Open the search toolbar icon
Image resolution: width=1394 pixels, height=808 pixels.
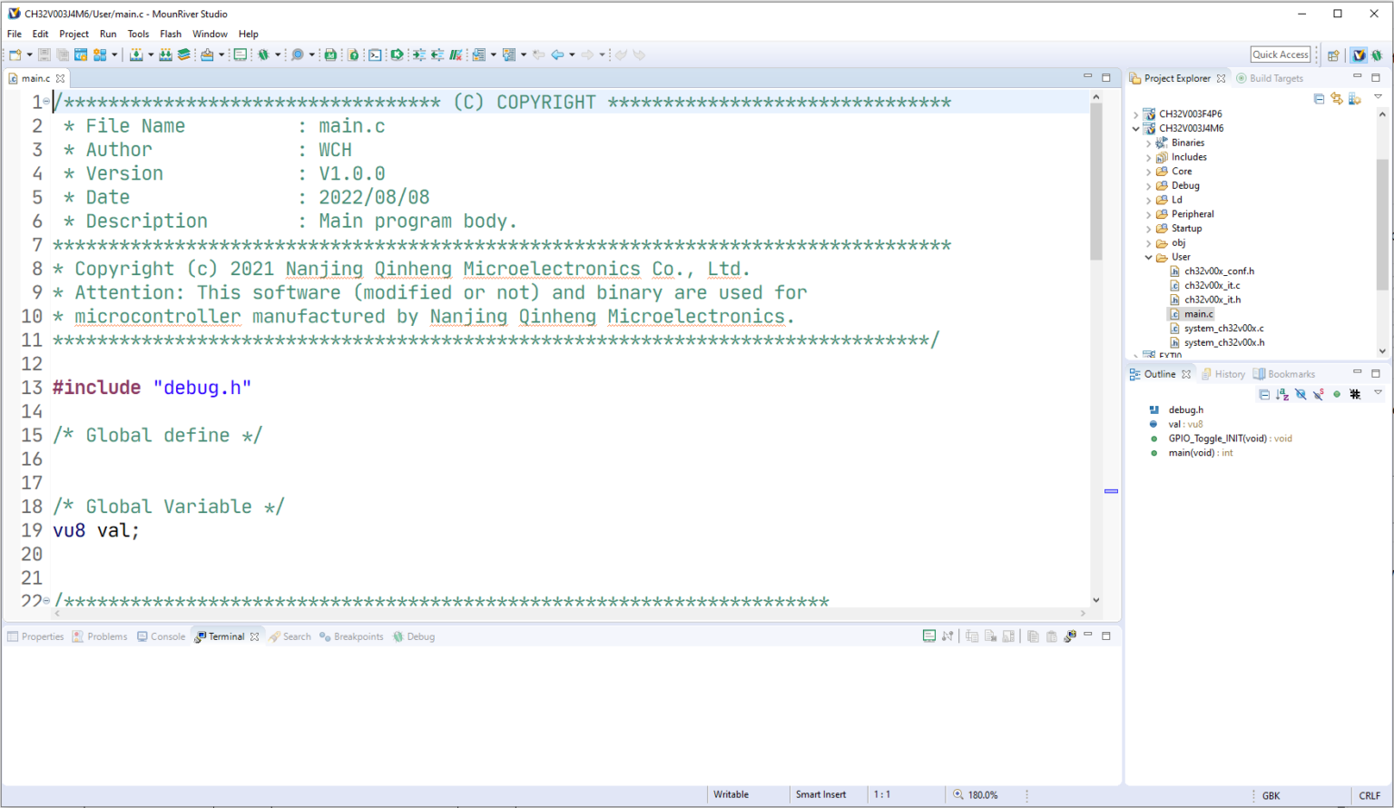[x=299, y=54]
